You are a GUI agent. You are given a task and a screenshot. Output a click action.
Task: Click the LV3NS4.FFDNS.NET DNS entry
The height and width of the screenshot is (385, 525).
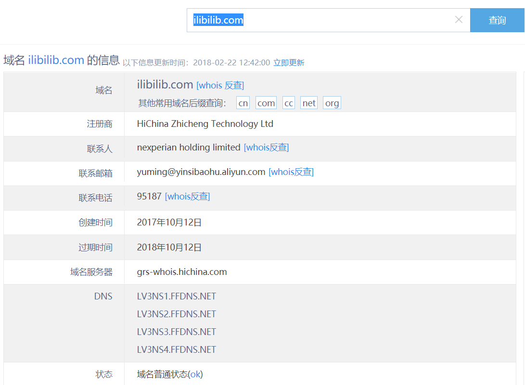[177, 349]
